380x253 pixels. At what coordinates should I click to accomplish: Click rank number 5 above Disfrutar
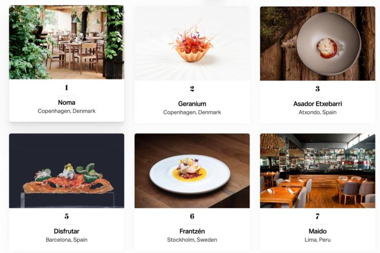point(67,216)
